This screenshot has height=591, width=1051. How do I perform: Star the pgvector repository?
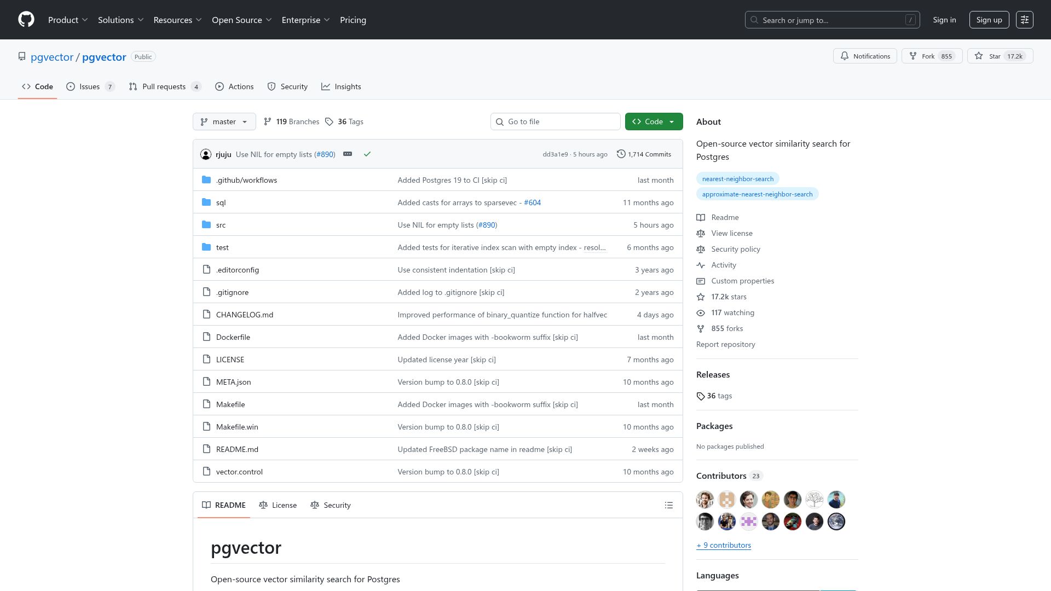[1000, 56]
